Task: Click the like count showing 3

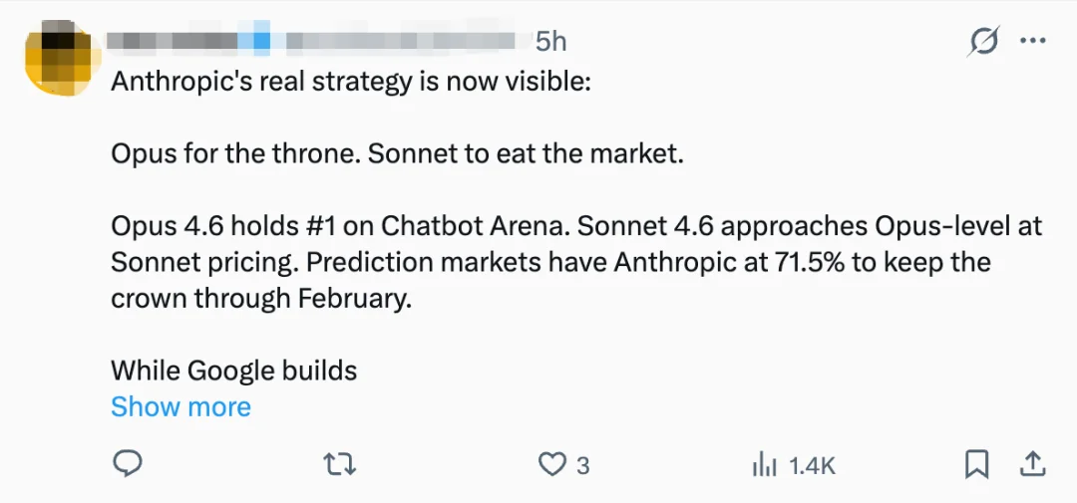Action: click(x=583, y=465)
